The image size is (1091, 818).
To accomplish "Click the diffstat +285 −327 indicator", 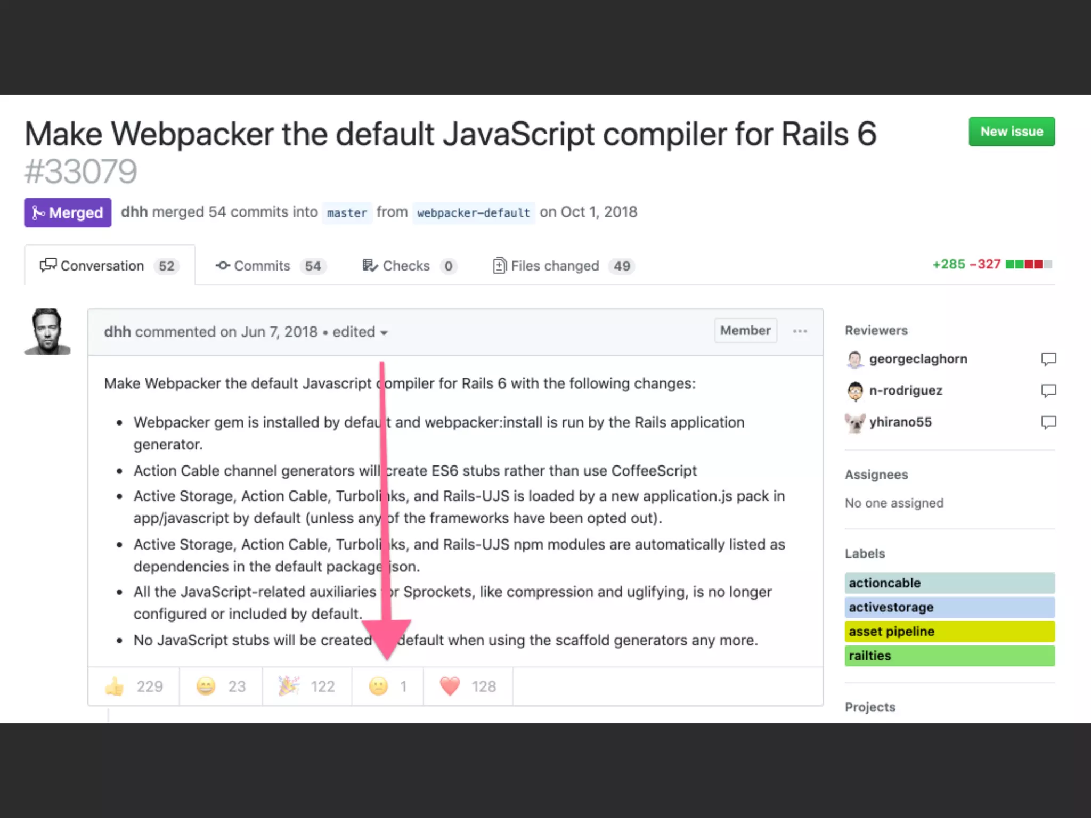I will pyautogui.click(x=992, y=264).
